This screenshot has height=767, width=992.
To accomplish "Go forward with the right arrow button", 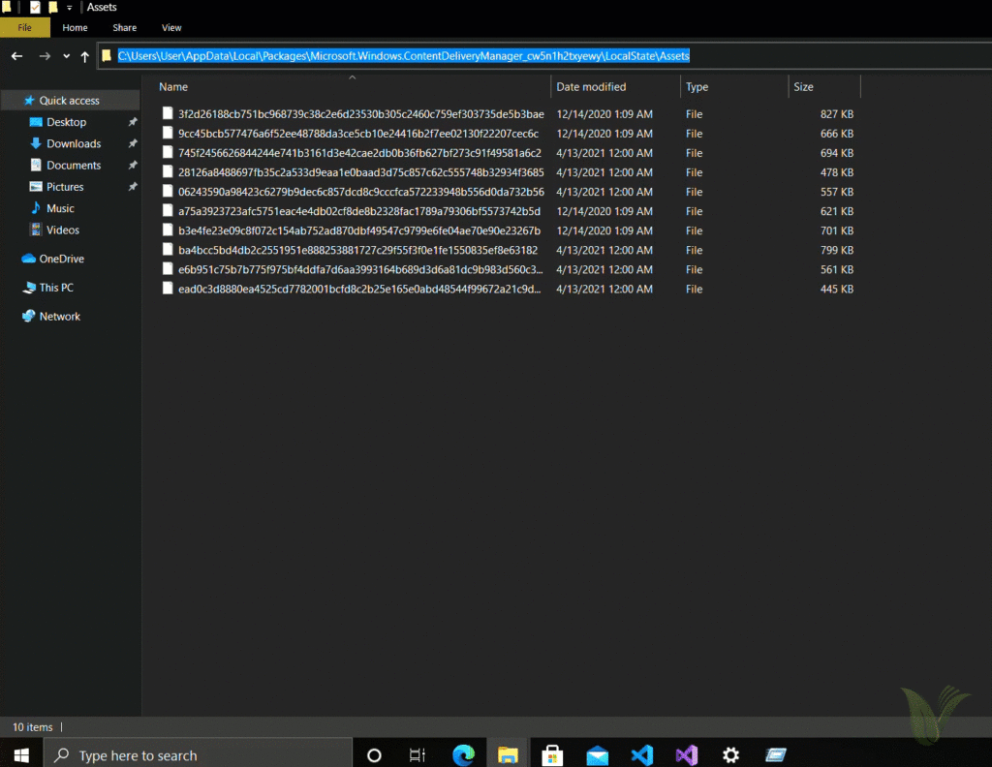I will 45,56.
